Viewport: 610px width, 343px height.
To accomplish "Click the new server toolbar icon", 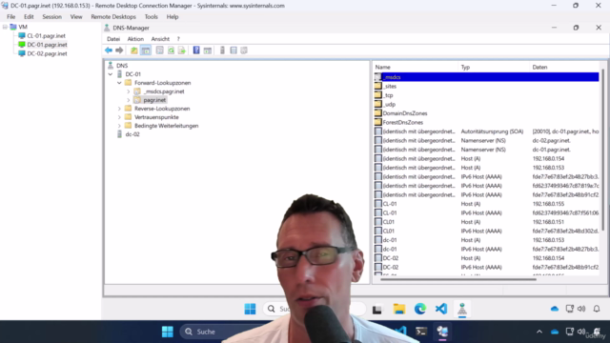I will click(x=222, y=50).
